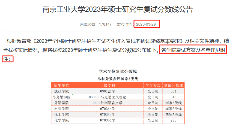
Task: Select the cell 030500马克思主义理论
Action: pyautogui.click(x=107, y=97)
